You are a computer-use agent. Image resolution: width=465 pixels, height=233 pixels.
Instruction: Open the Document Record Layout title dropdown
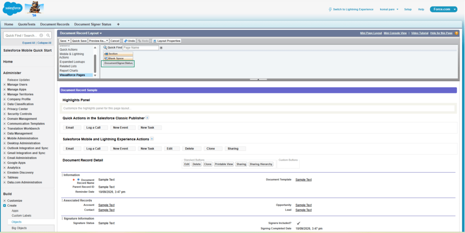click(x=101, y=33)
